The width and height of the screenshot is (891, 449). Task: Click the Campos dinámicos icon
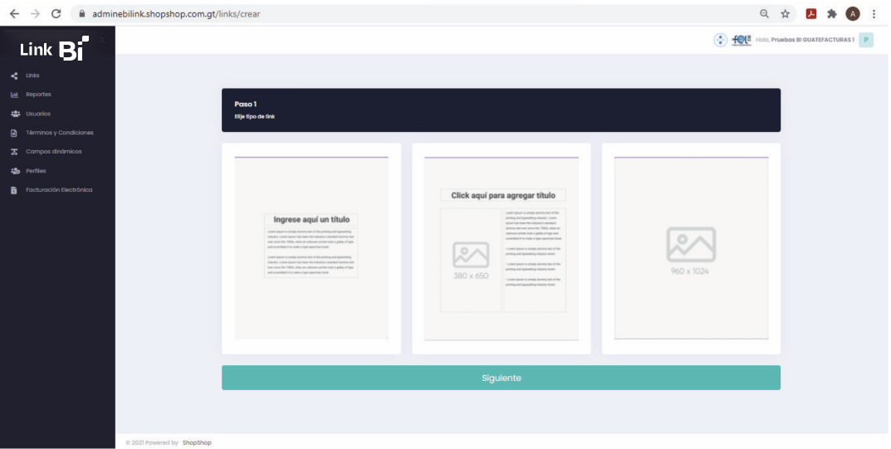14,152
